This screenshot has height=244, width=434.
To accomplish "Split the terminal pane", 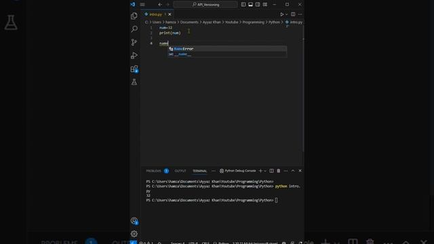I will pos(271,171).
